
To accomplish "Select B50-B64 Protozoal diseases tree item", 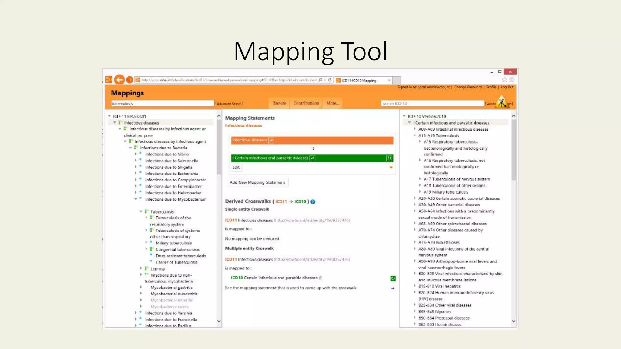I will (444, 318).
